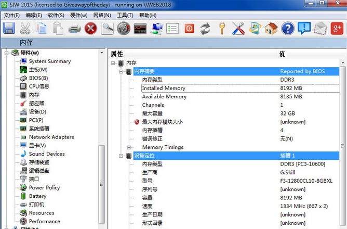The image size is (347, 229).
Task: Select Power Policy in the tree
Action: (x=44, y=187)
